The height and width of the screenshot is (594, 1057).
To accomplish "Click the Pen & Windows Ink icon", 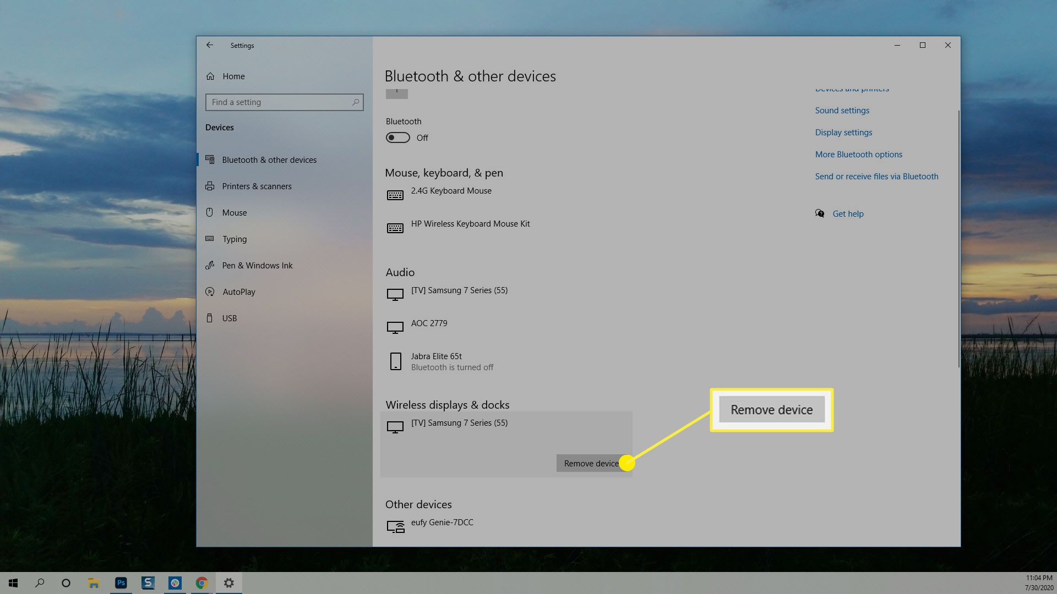I will 210,265.
